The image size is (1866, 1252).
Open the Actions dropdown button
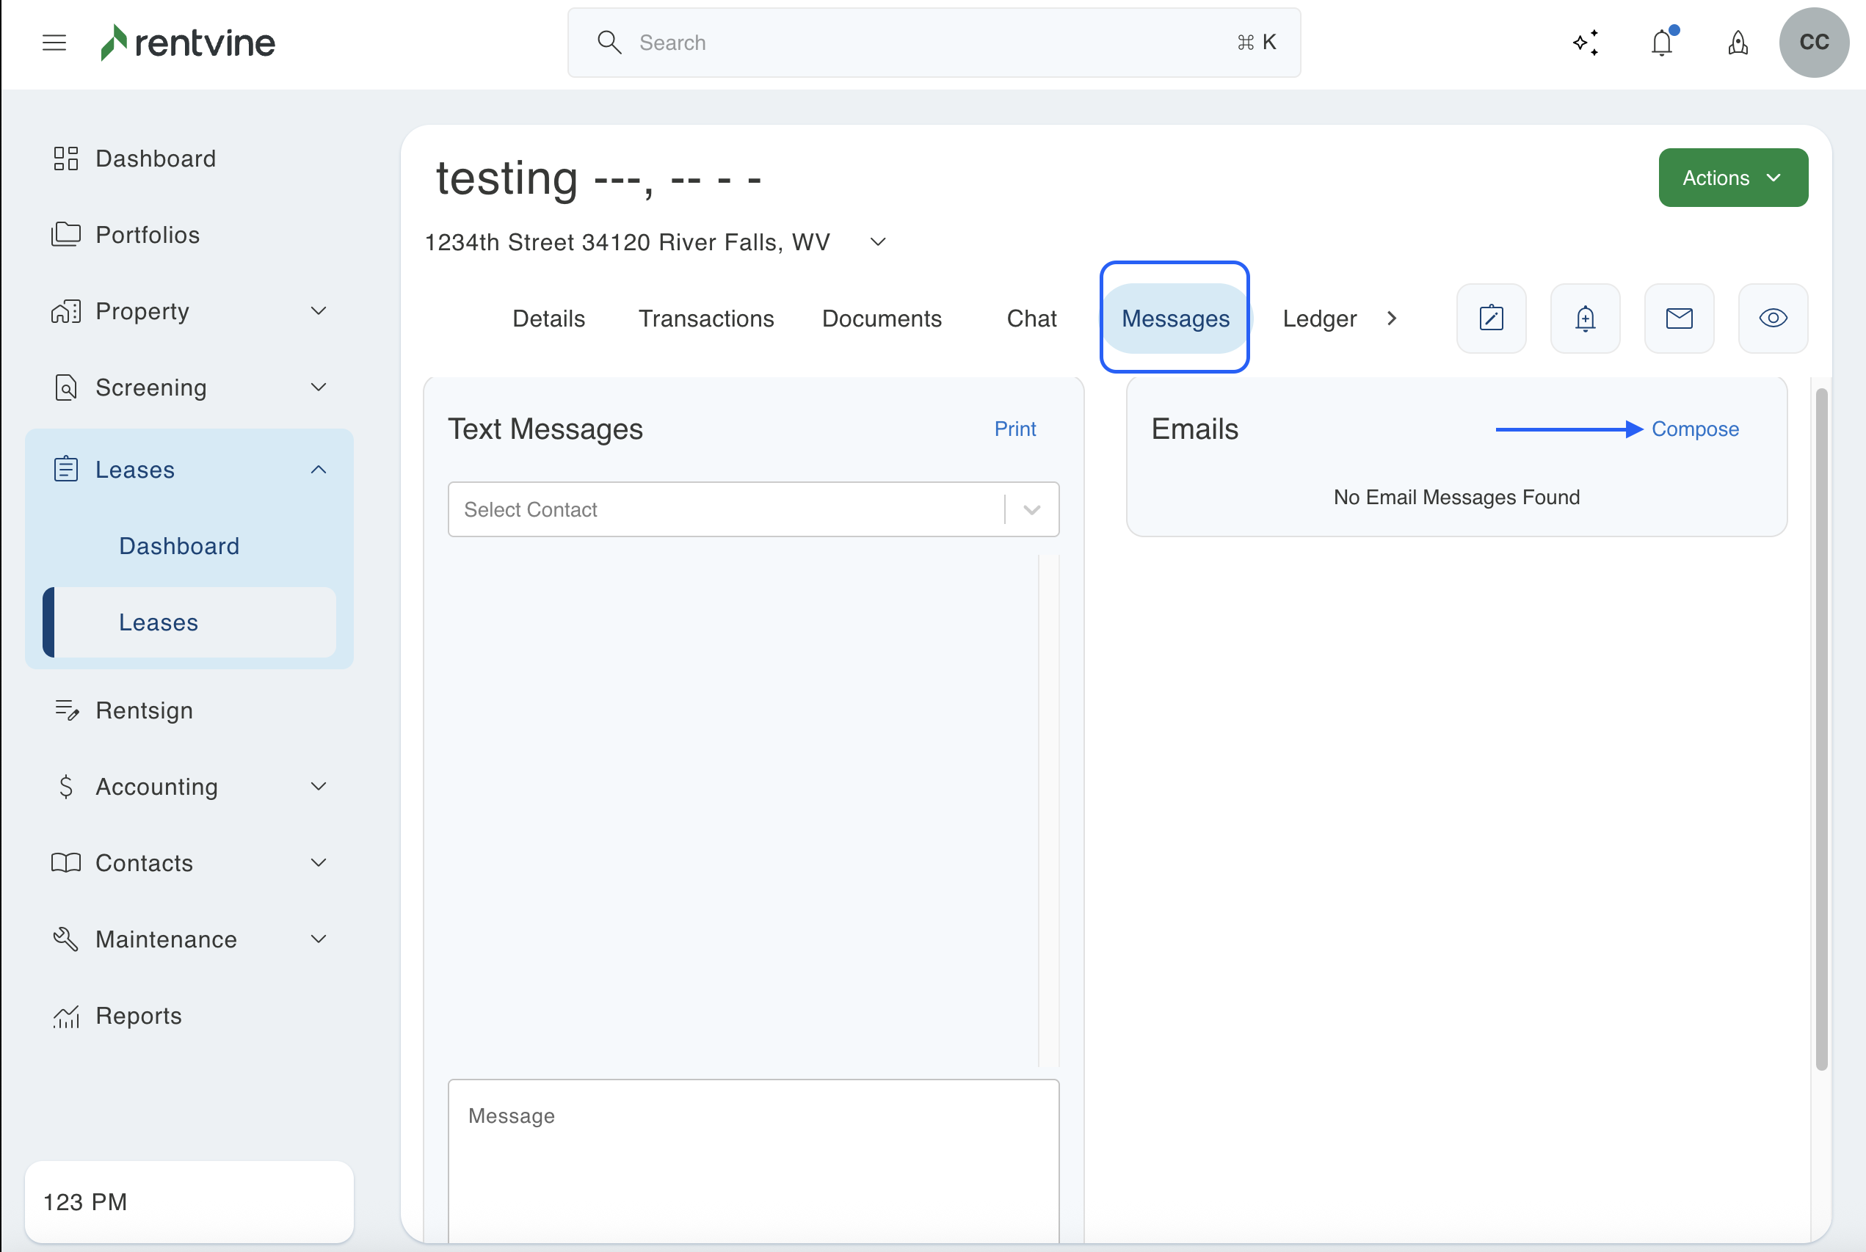1732,178
